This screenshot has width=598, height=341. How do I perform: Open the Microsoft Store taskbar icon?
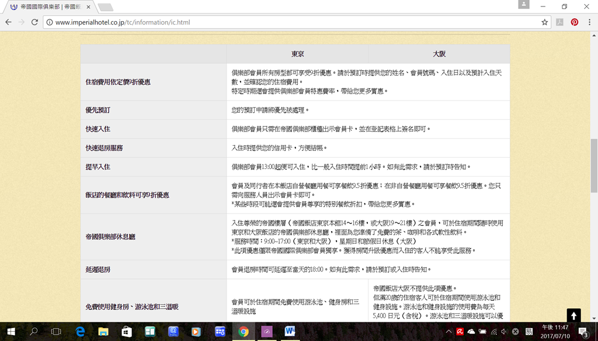click(127, 332)
